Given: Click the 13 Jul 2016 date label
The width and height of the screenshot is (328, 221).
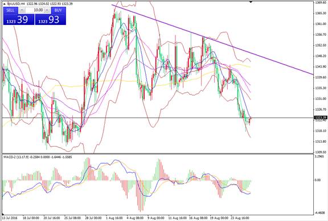Looking at the screenshot, I should [x=10, y=218].
